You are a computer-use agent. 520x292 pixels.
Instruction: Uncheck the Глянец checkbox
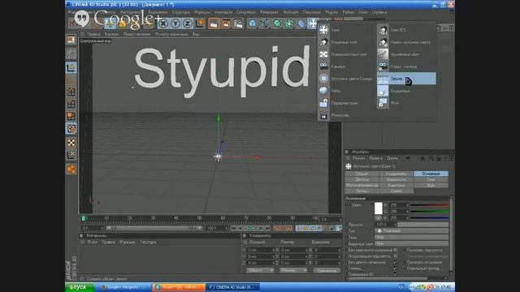click(x=395, y=268)
